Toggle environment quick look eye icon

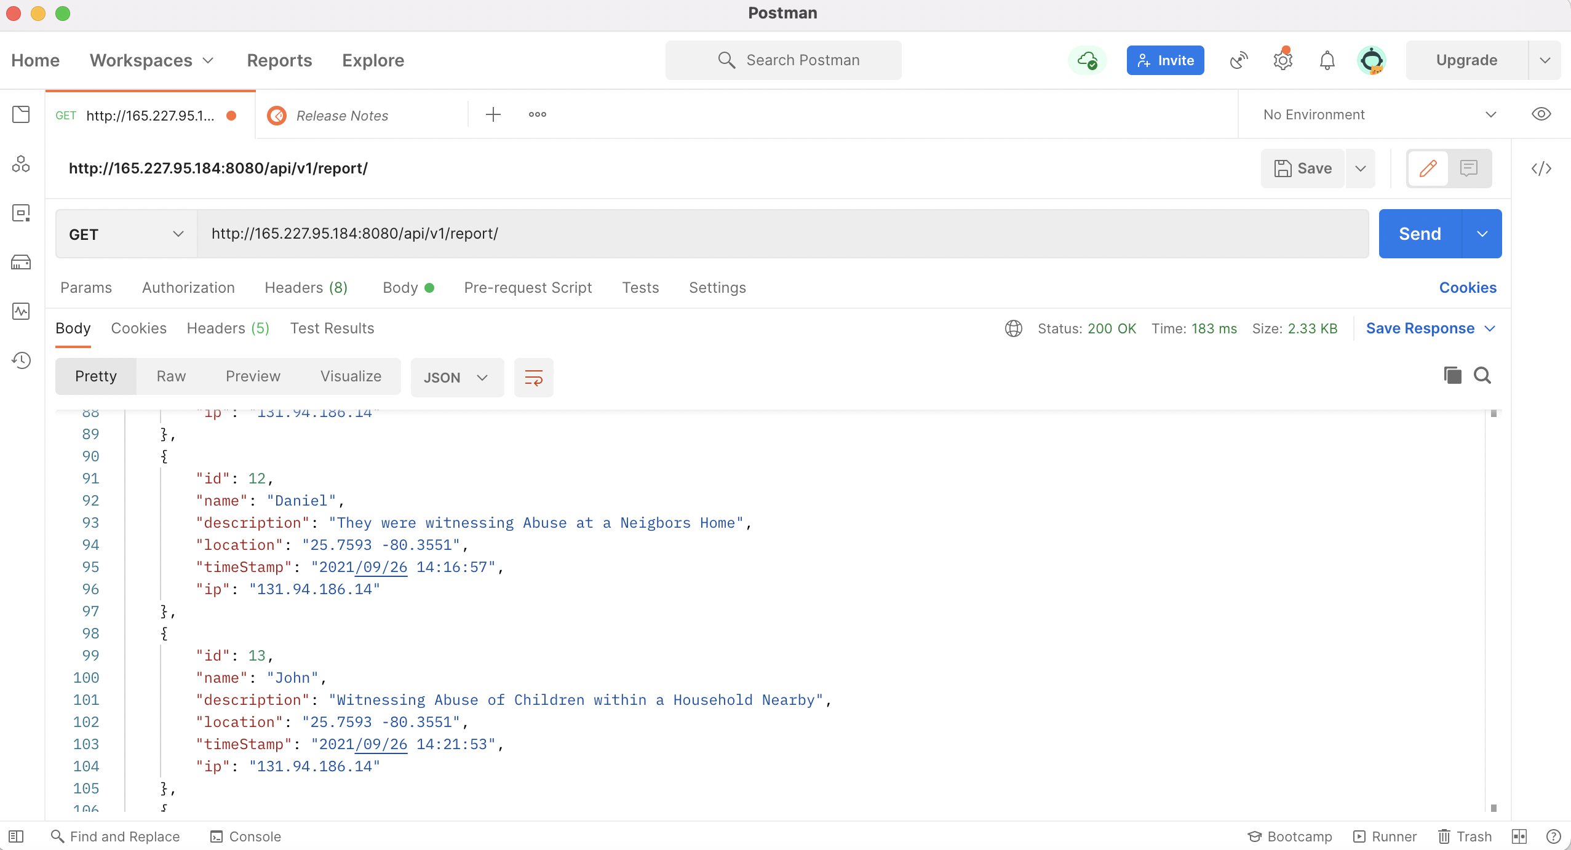pyautogui.click(x=1541, y=114)
